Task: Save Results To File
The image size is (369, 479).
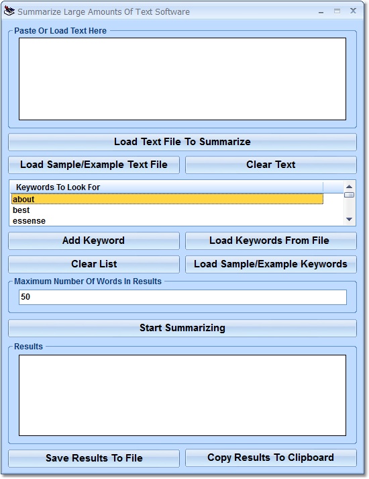Action: point(94,458)
